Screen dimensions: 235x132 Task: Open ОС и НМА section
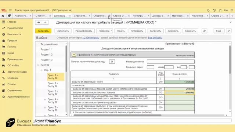(13, 65)
